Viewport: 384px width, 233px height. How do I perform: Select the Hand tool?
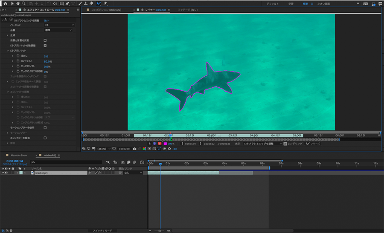18,3
